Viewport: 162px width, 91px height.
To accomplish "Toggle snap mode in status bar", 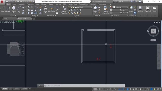I will (102, 89).
